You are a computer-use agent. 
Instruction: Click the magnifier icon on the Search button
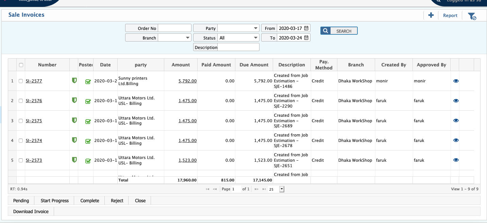[325, 30]
